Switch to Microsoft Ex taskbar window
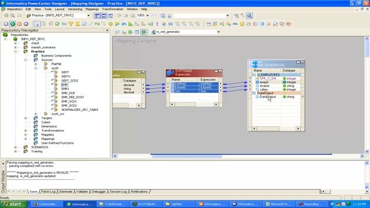 coord(279,204)
